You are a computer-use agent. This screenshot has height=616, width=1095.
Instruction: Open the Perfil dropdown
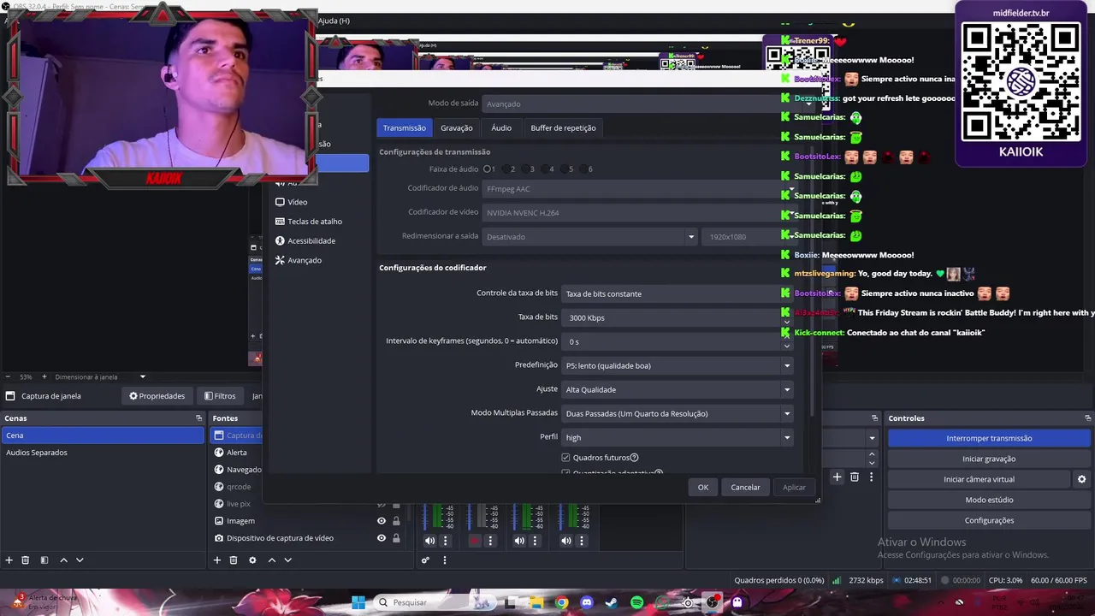click(678, 437)
